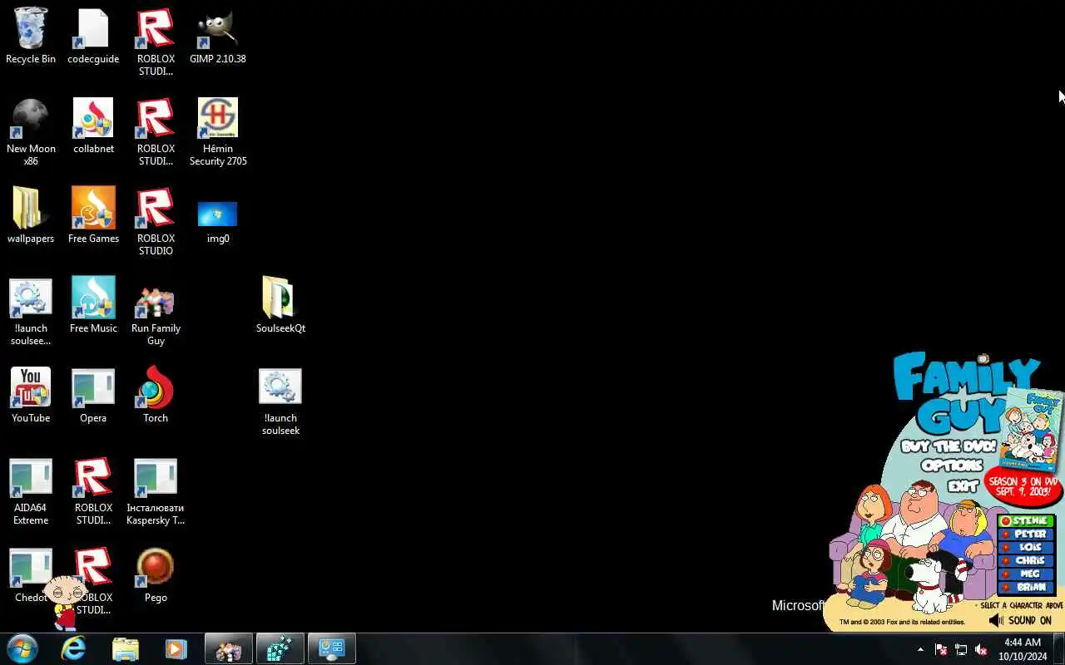Click Exit in the Family Guy widget
Image resolution: width=1065 pixels, height=665 pixels.
962,485
